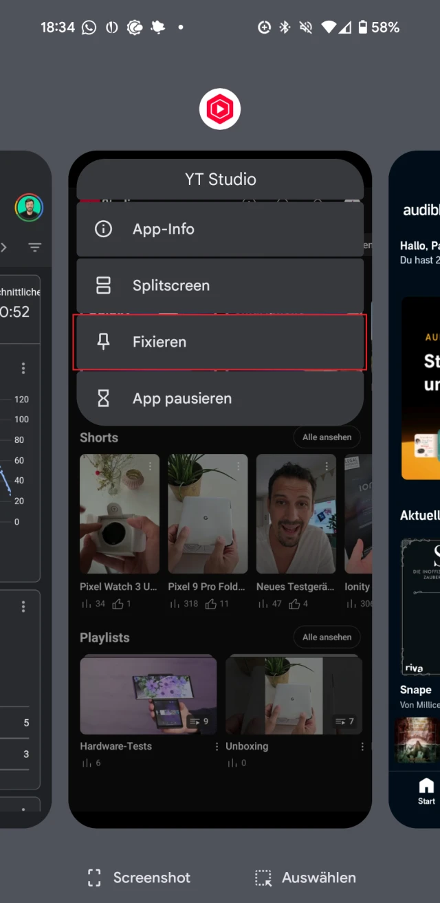Tap the muted bell icon in status bar
Viewport: 440px width, 903px height.
click(x=306, y=28)
